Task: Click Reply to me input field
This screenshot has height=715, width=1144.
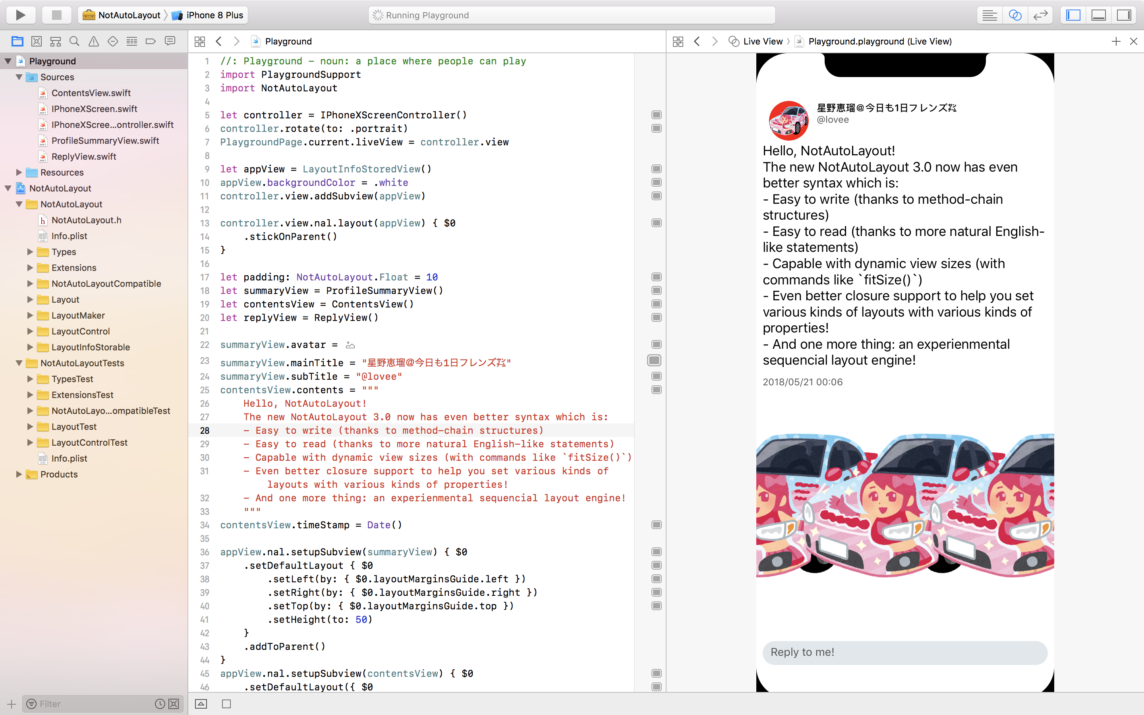Action: 904,651
